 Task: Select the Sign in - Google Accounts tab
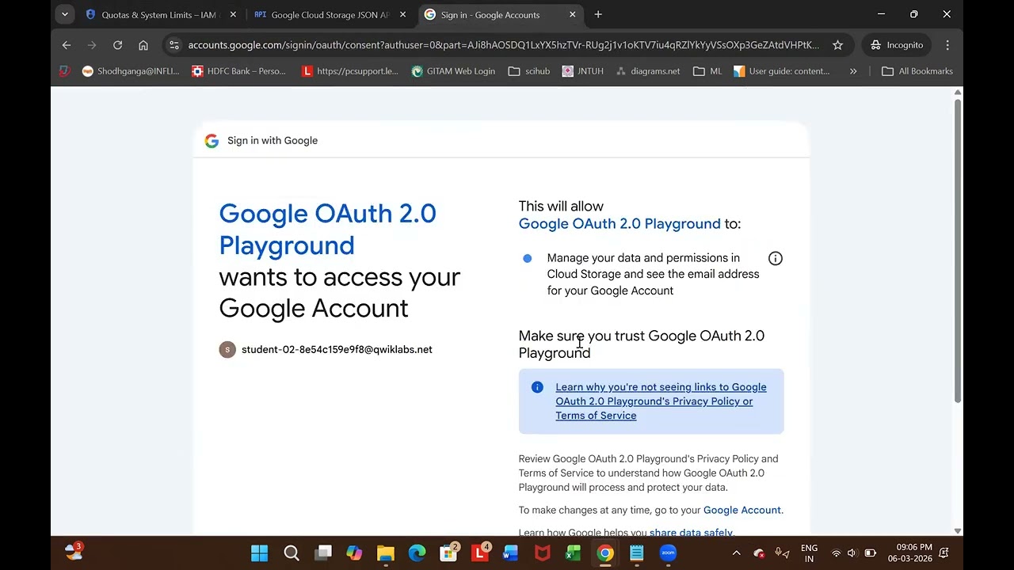click(x=499, y=14)
